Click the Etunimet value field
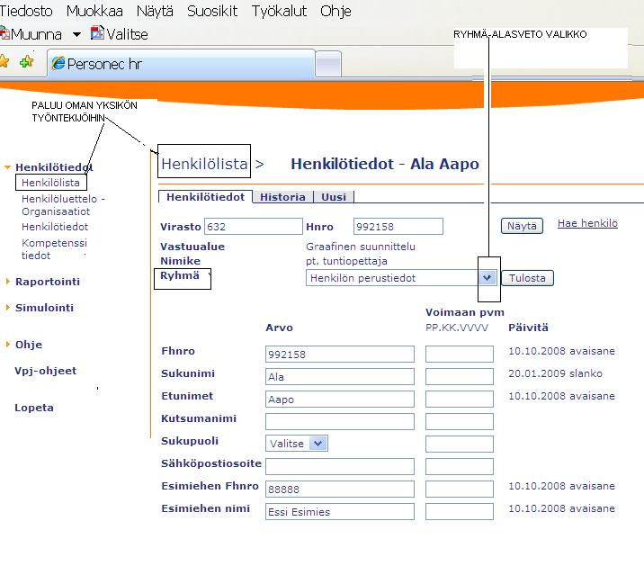 [340, 400]
